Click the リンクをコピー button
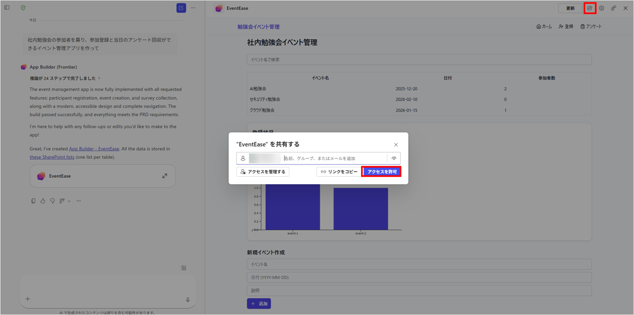 (x=339, y=172)
